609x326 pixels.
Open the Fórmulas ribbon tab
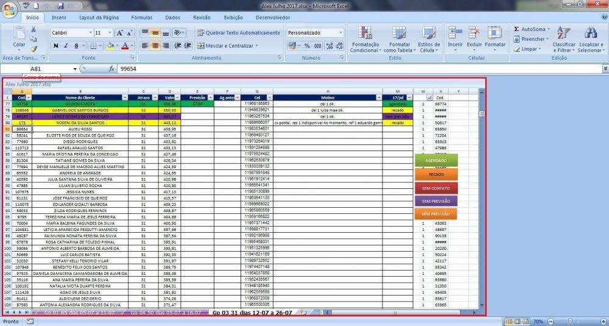142,18
